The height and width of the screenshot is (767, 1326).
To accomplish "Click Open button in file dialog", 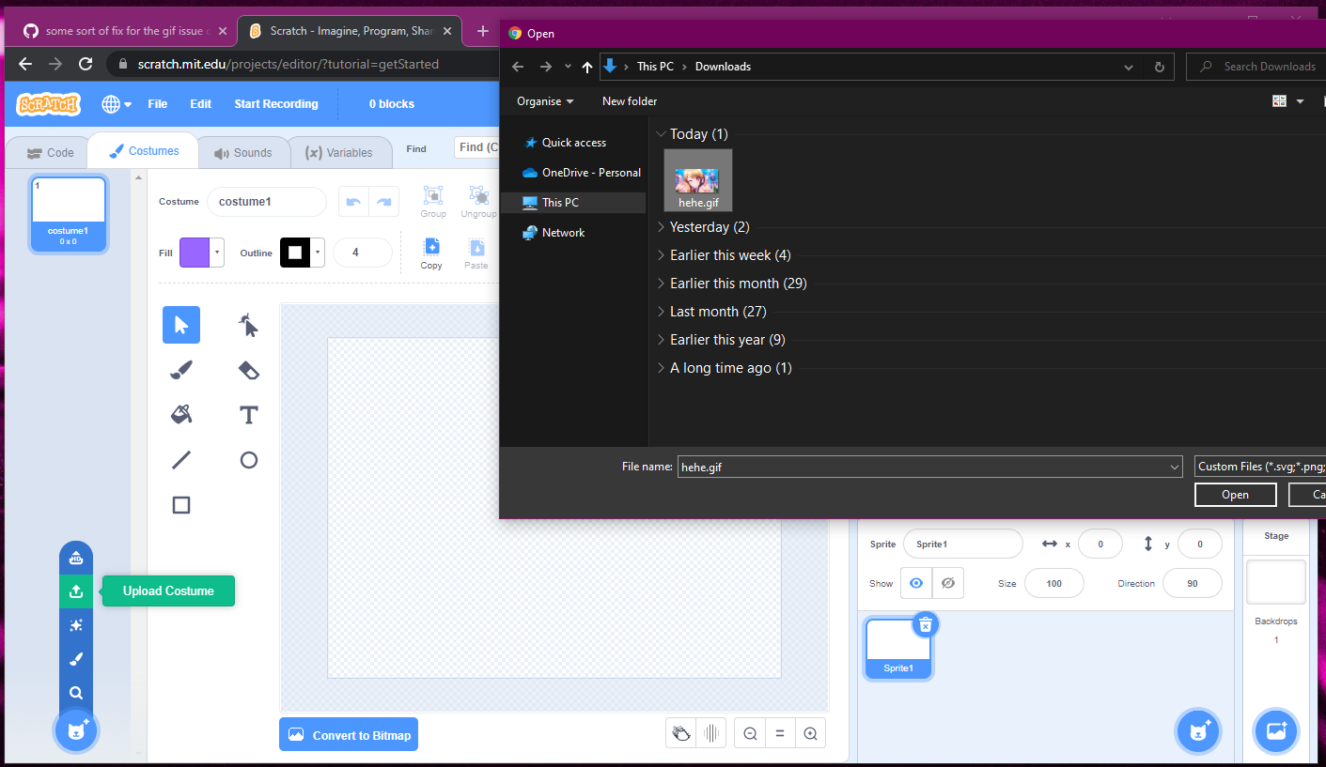I will click(x=1235, y=495).
